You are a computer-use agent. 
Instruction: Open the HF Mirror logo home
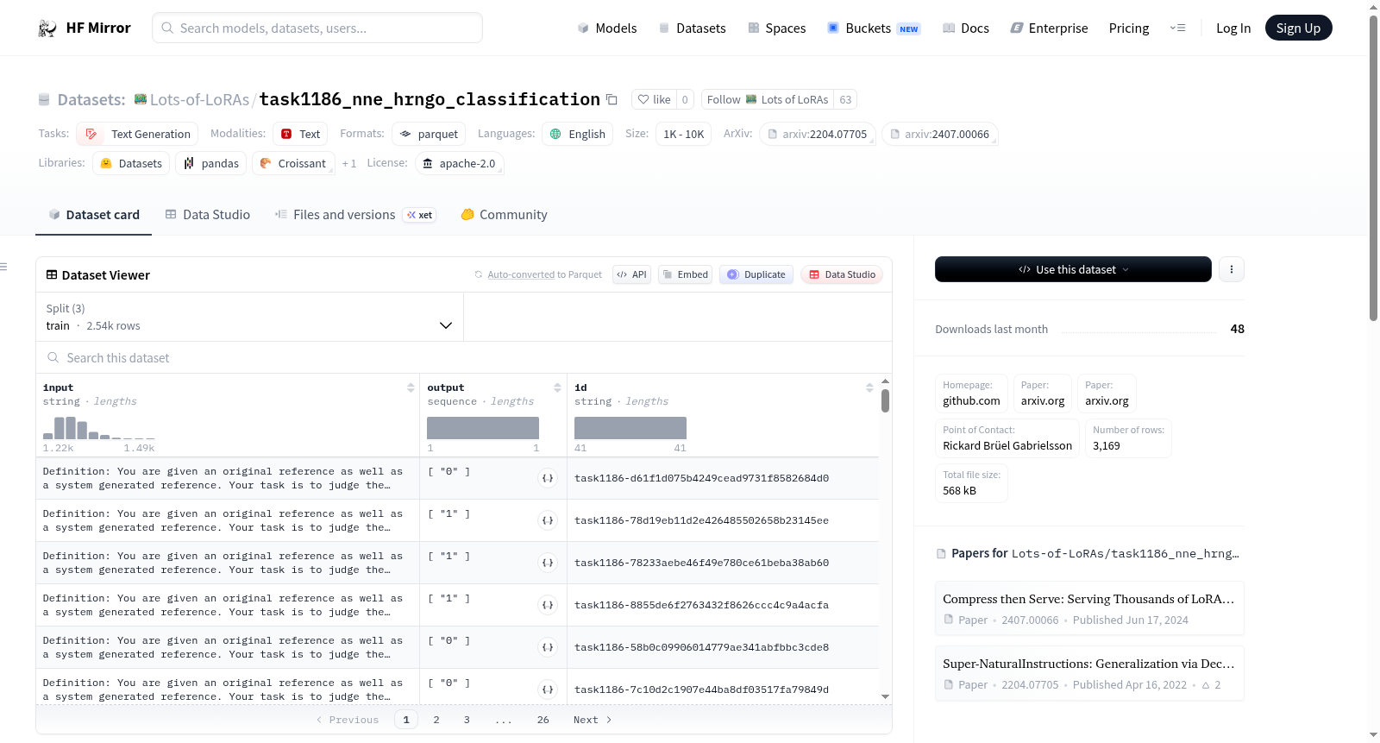(85, 28)
